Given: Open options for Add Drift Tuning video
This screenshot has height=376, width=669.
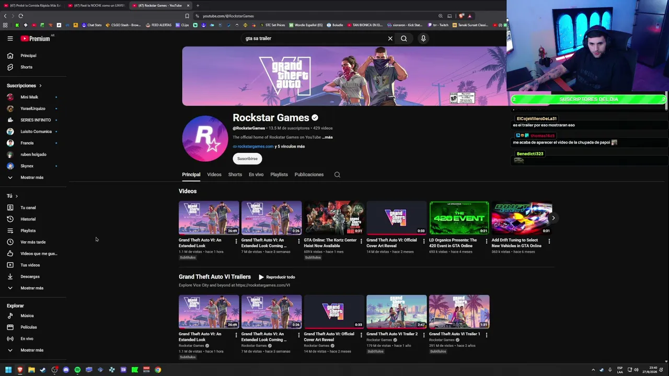Looking at the screenshot, I should [x=549, y=241].
